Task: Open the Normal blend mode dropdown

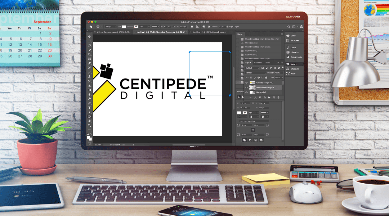Action: click(x=255, y=73)
